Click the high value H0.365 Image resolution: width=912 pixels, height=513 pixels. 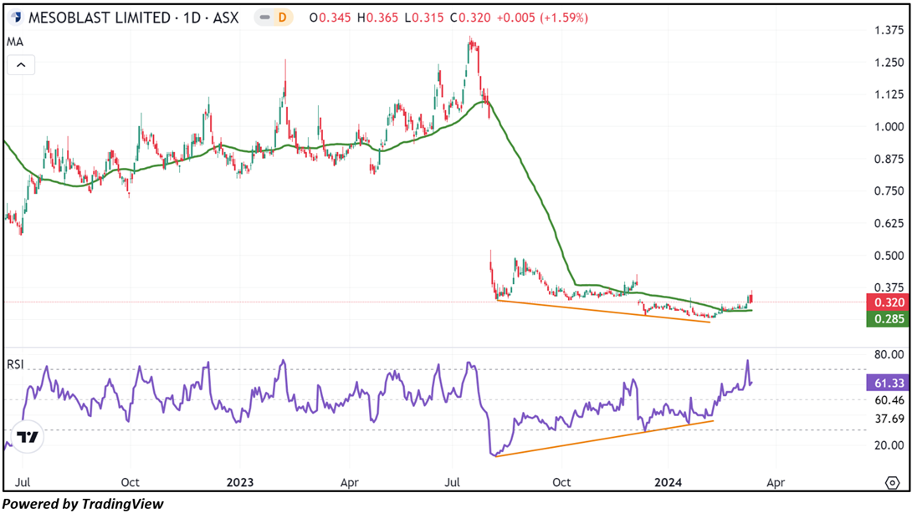(x=377, y=18)
